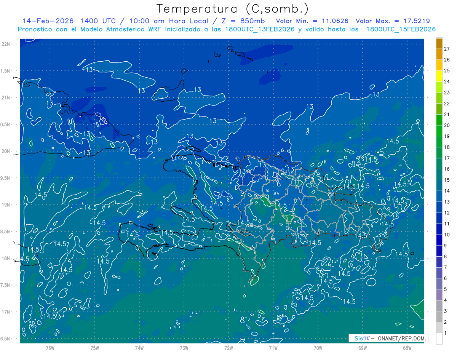
Task: Click the color bar legend label 2
Action: pos(445,323)
